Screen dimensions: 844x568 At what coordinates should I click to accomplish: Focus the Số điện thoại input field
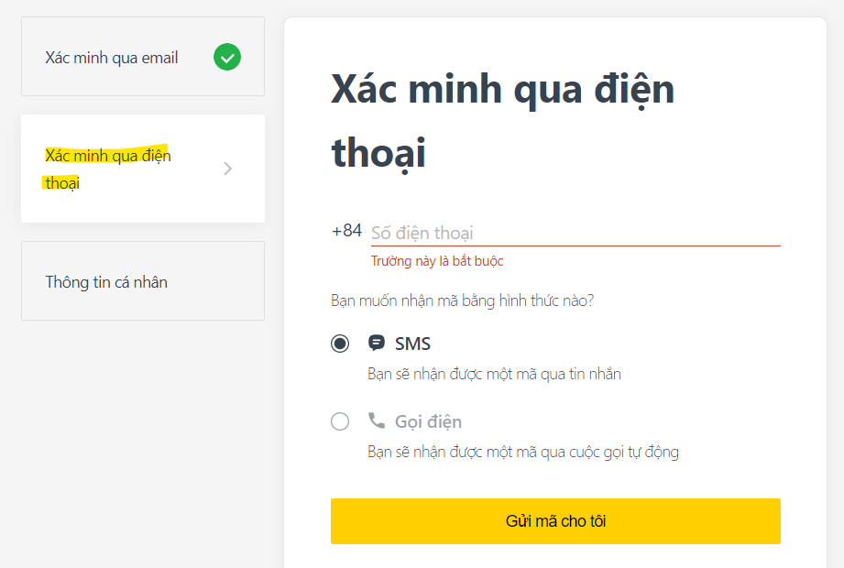[575, 233]
